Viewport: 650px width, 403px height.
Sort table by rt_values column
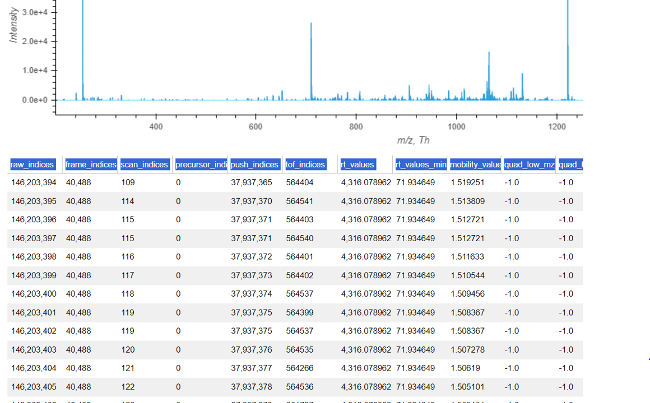pos(357,165)
